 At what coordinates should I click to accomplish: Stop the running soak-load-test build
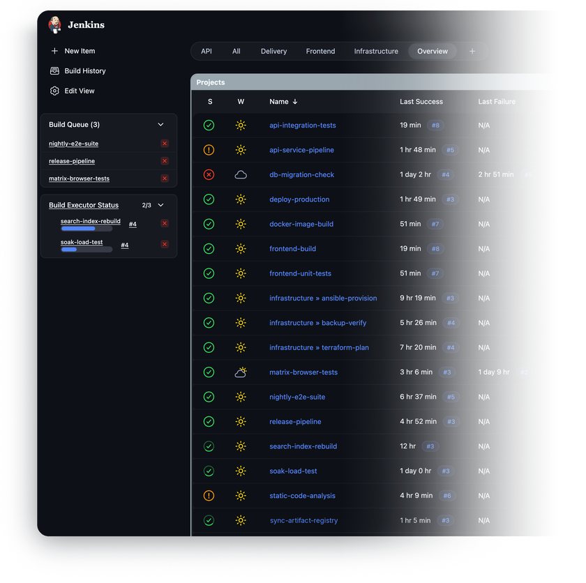165,244
